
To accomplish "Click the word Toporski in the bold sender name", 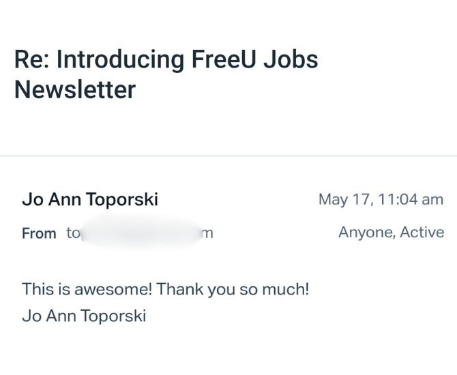I will 121,199.
